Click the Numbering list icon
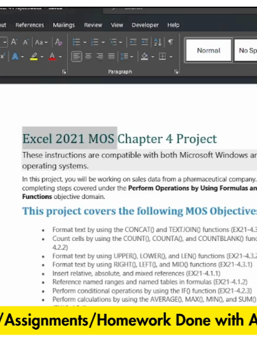 pyautogui.click(x=95, y=42)
